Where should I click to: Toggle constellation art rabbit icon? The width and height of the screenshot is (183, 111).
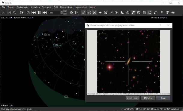[x=122, y=13]
